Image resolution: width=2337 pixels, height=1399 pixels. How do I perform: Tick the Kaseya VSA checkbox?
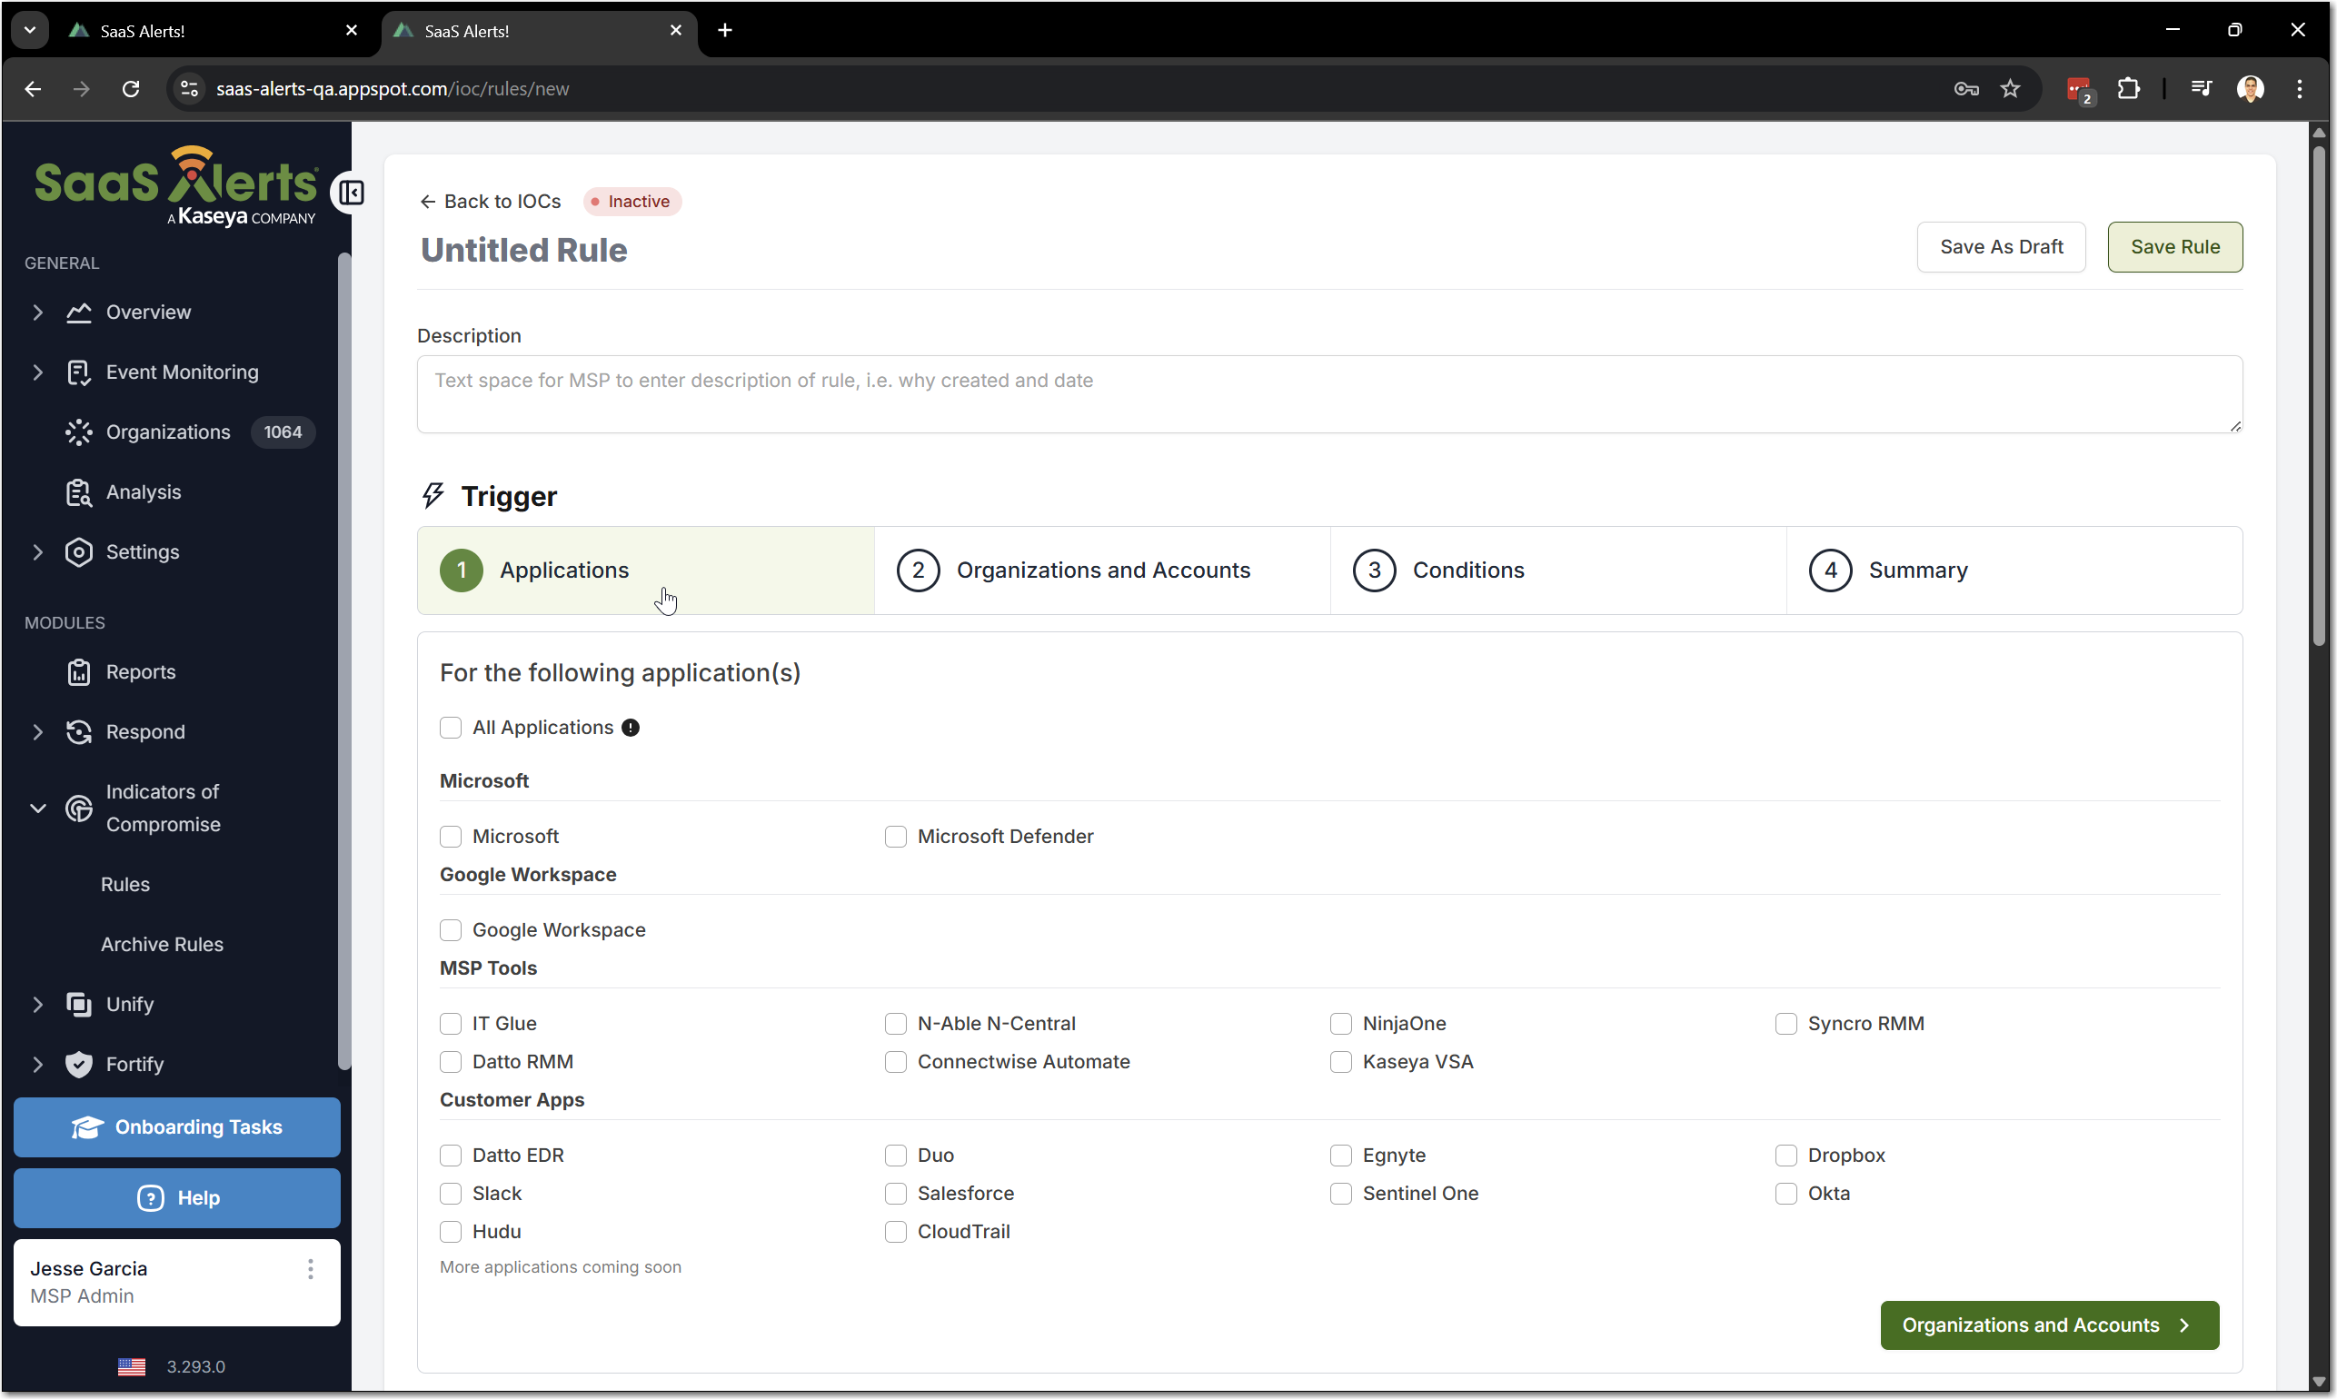click(1340, 1061)
